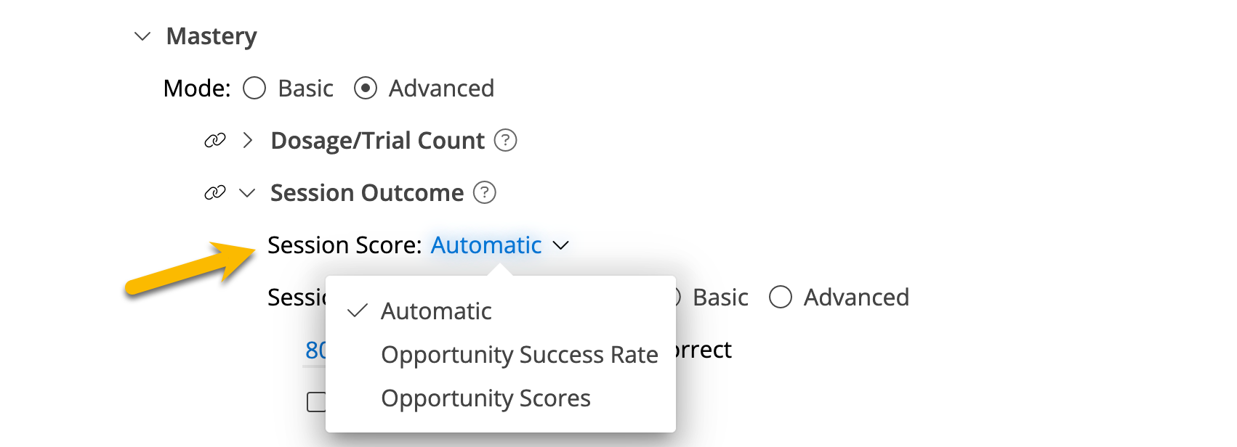
Task: Click the Dosage/Trial Count heading
Action: point(377,141)
